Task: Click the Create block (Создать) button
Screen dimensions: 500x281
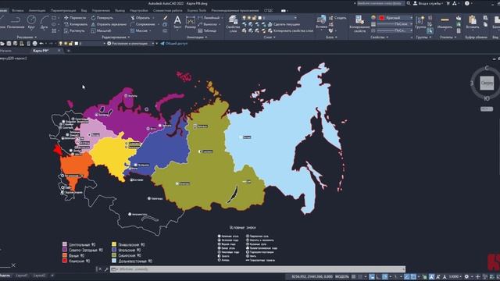Action: [337, 18]
